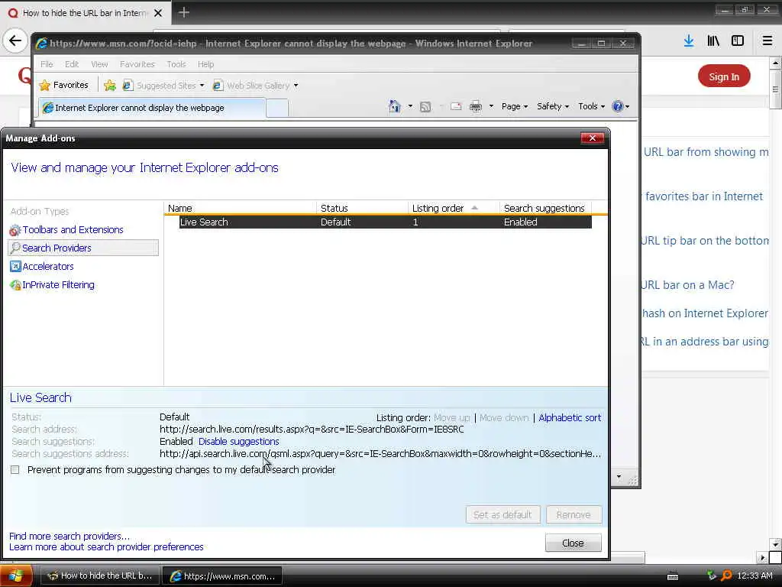Expand the Print button dropdown arrow
This screenshot has width=782, height=587.
(x=491, y=106)
